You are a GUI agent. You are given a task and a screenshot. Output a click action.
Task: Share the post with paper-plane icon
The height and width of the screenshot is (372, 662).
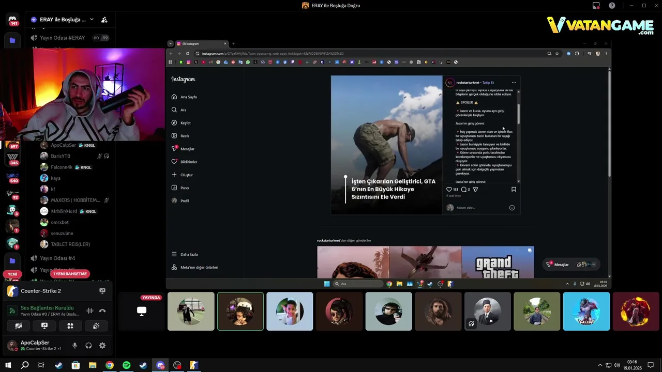(475, 190)
